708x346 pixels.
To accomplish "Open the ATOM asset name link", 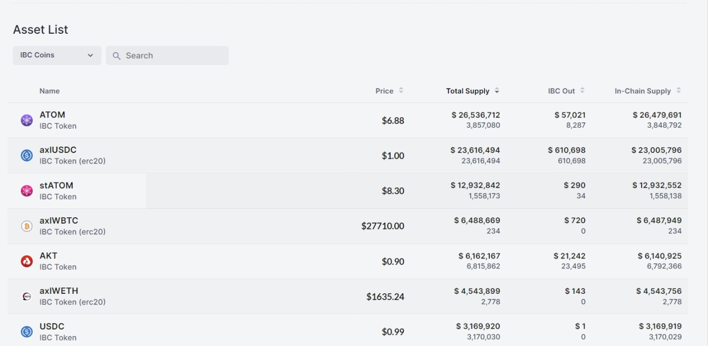I will (x=52, y=114).
